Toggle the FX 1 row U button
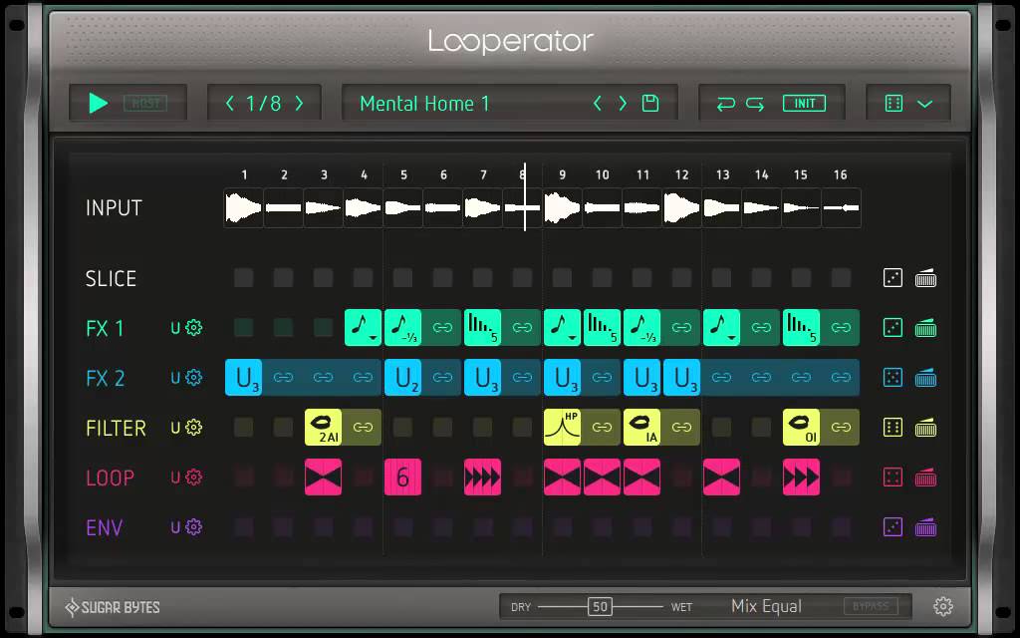 point(175,328)
